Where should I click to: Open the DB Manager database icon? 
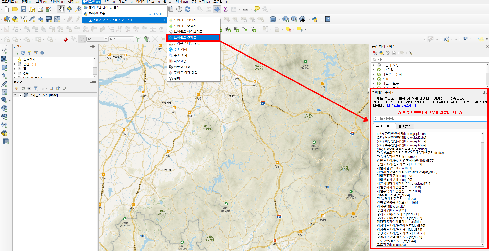tap(273, 19)
